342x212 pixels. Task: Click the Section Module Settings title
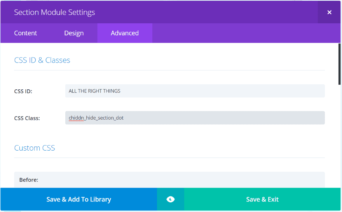click(x=54, y=12)
